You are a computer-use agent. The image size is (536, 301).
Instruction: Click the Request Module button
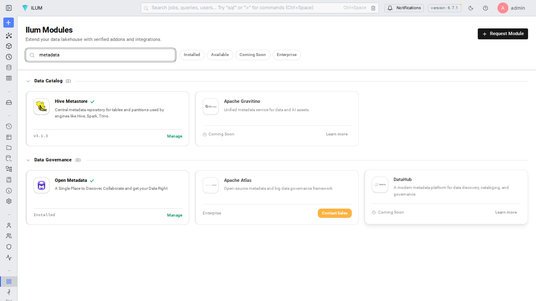[502, 34]
